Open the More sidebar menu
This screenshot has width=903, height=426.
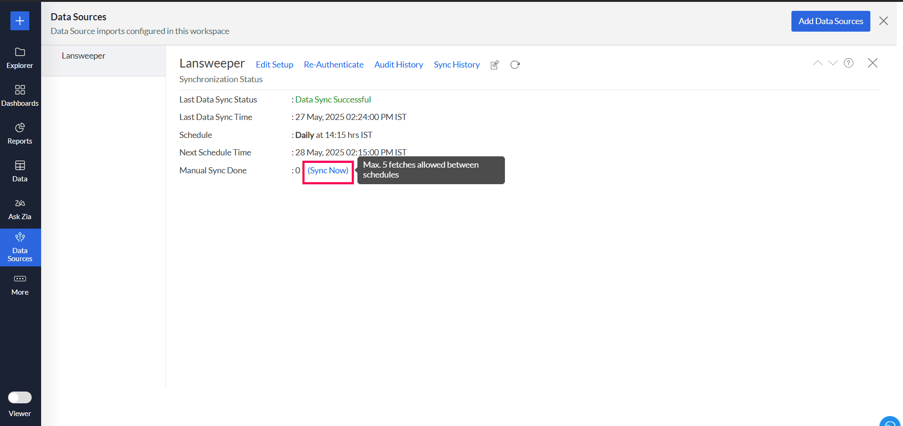(x=20, y=285)
